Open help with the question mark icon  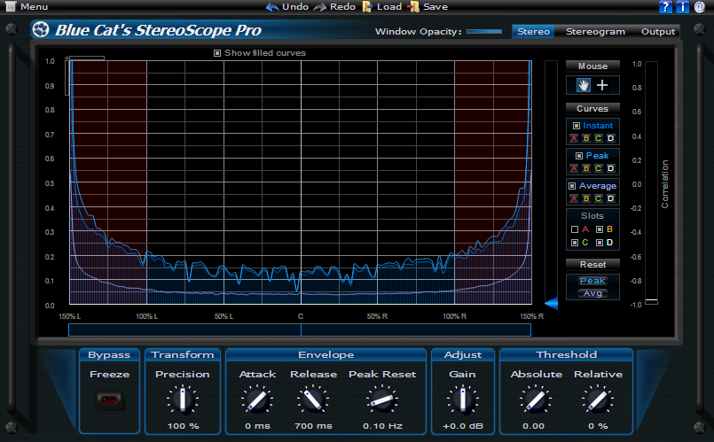click(666, 7)
